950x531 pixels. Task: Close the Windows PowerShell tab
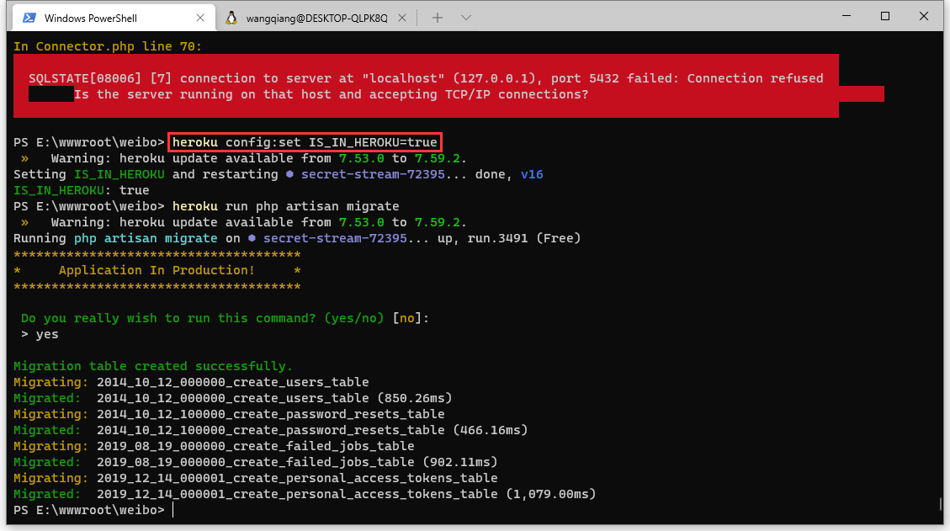point(199,18)
